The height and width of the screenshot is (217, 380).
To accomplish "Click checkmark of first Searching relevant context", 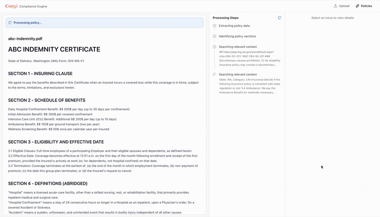I will [215, 47].
